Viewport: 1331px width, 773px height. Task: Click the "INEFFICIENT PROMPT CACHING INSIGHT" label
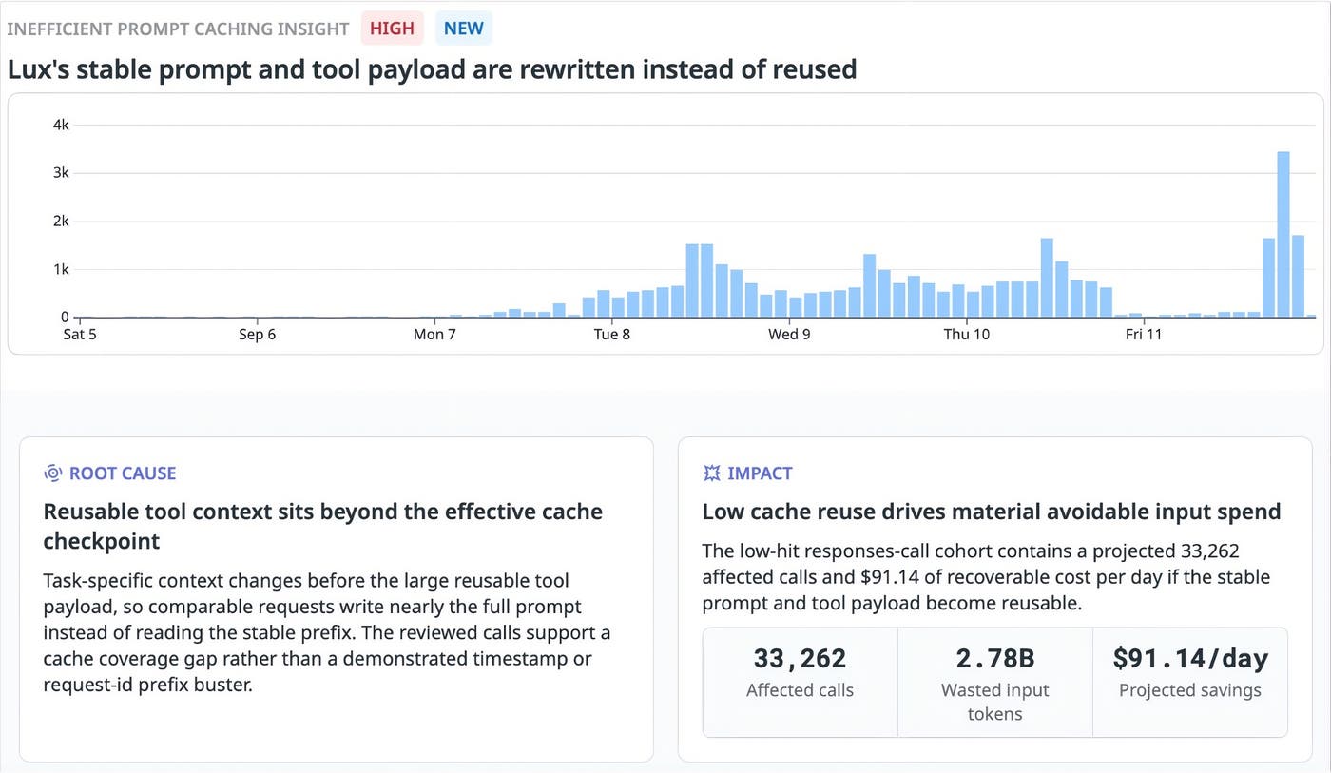[x=178, y=29]
